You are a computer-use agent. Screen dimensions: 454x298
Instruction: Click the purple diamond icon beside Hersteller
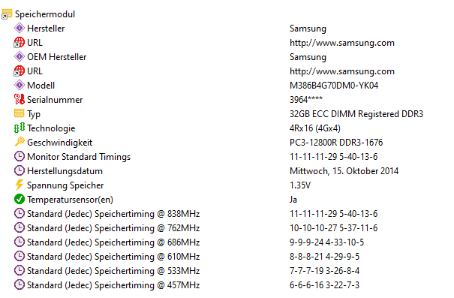click(x=20, y=29)
